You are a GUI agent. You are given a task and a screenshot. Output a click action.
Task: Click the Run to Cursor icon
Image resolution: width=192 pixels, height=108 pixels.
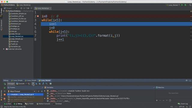[x=46, y=84]
